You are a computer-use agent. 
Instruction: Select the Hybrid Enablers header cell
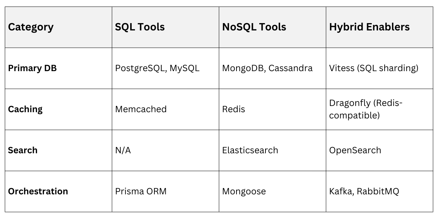[369, 27]
